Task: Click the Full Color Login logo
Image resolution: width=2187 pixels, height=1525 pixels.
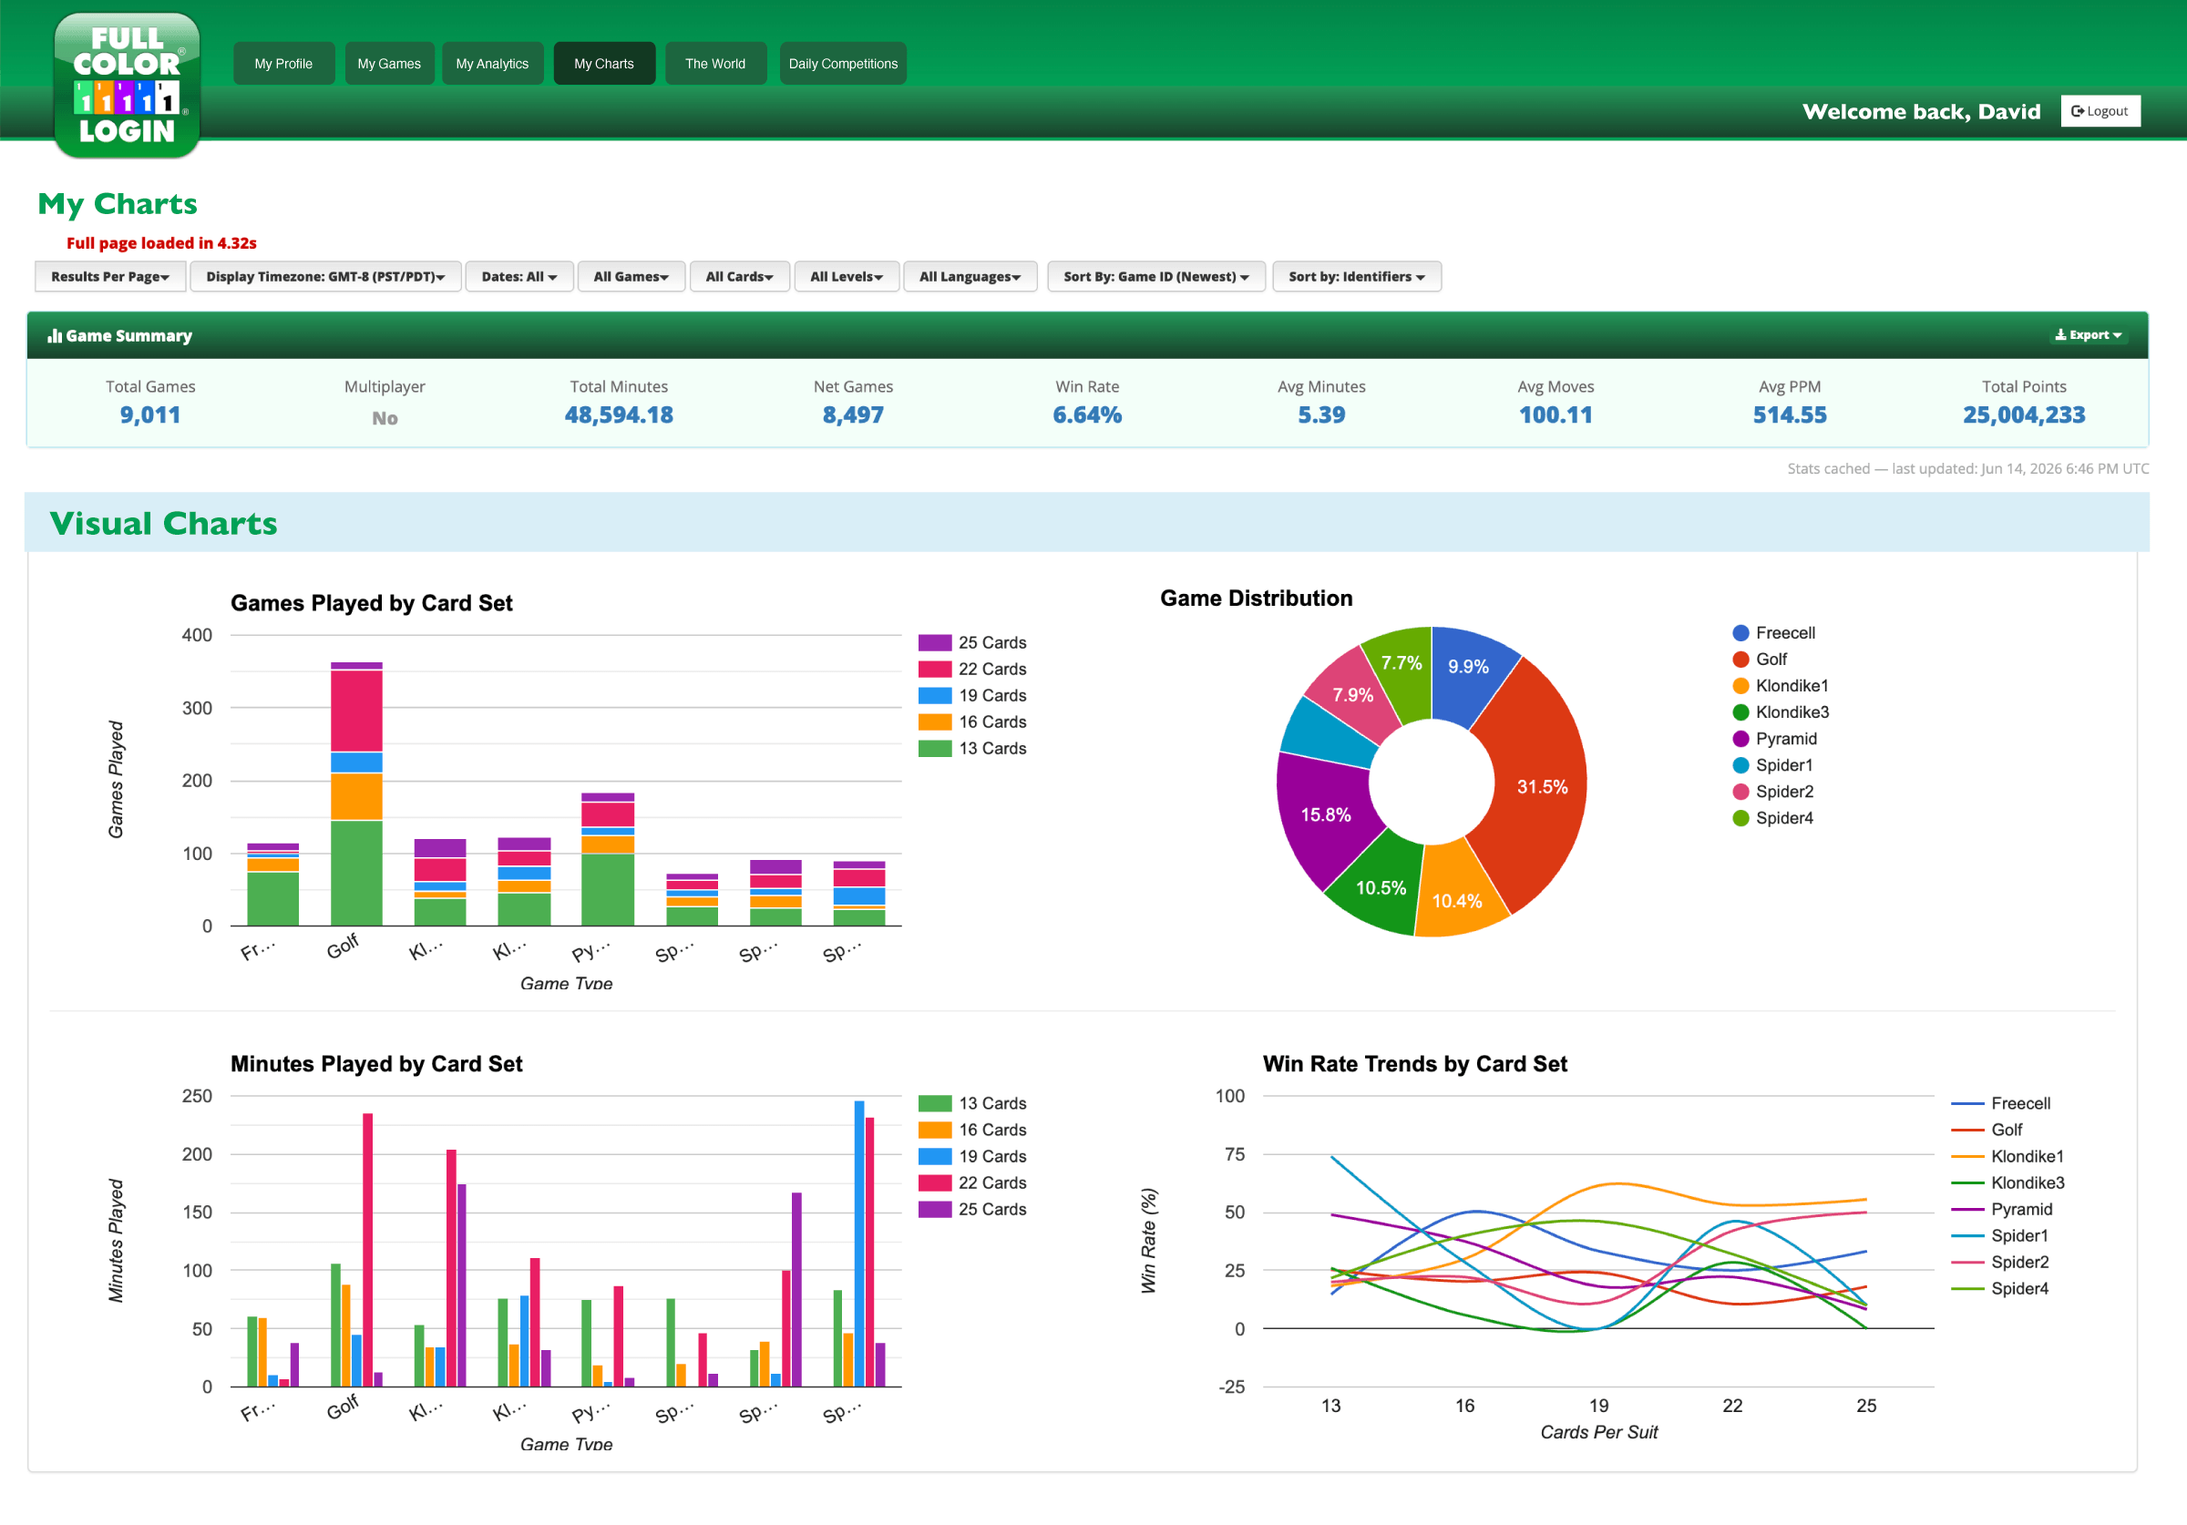Action: (127, 85)
